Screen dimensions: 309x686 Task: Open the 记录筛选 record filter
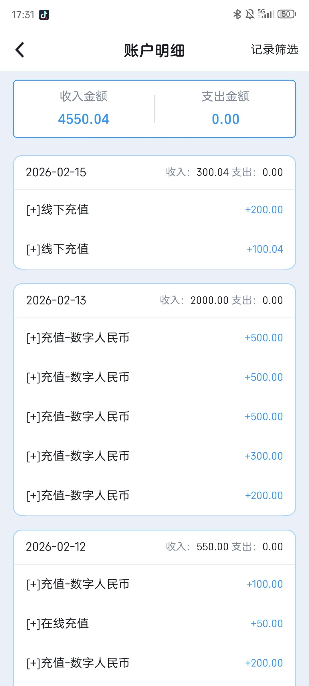click(274, 50)
